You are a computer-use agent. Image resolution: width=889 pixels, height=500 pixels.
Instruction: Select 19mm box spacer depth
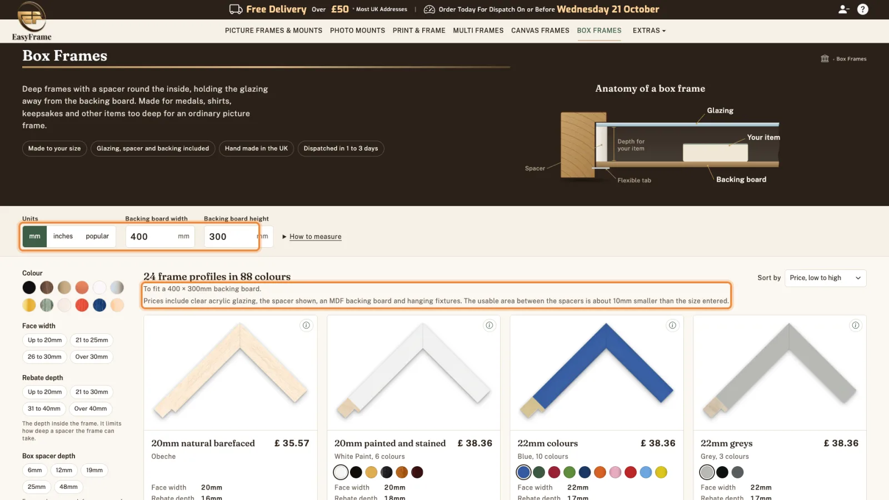coord(94,470)
